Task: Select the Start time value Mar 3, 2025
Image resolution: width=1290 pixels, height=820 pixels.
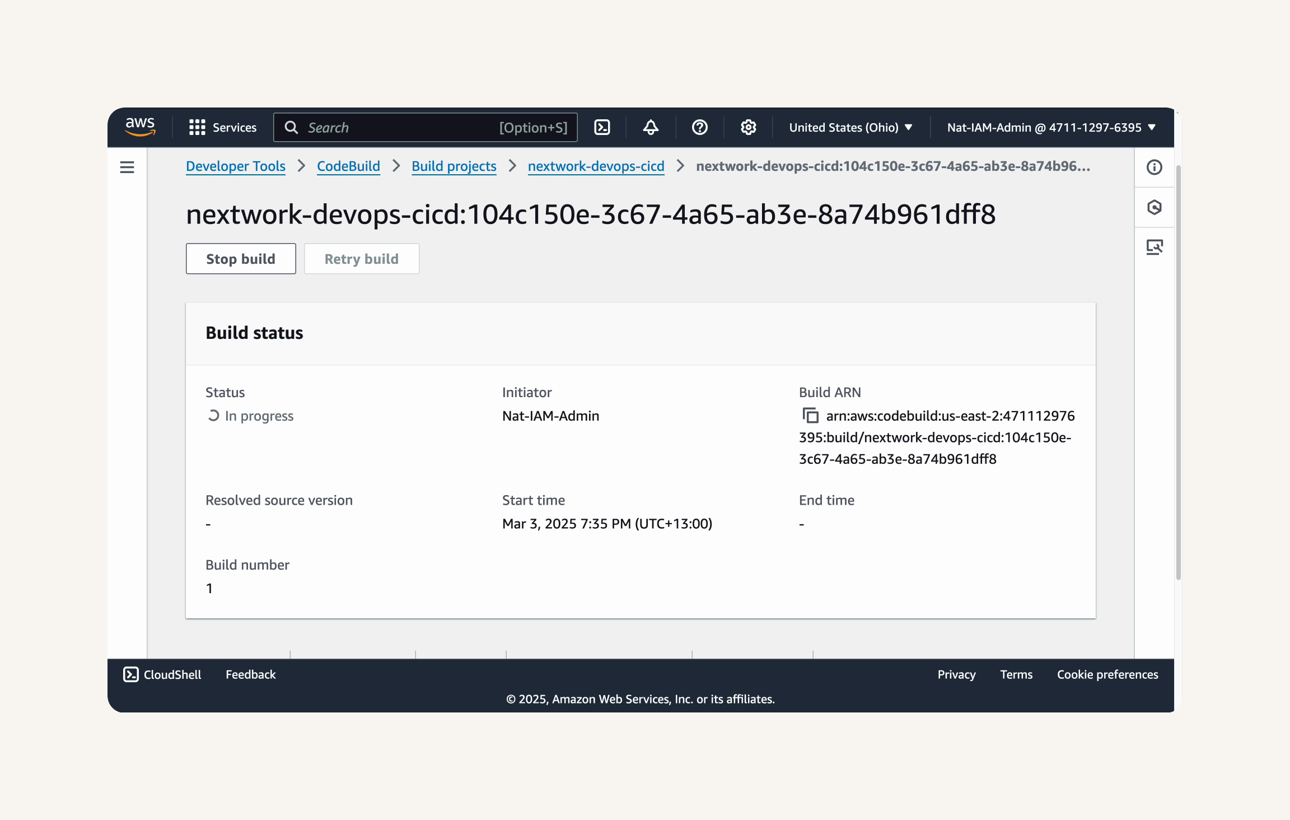Action: (607, 524)
